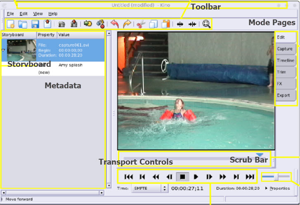Switch to the Timeline mode tab
The height and width of the screenshot is (205, 300).
[285, 60]
